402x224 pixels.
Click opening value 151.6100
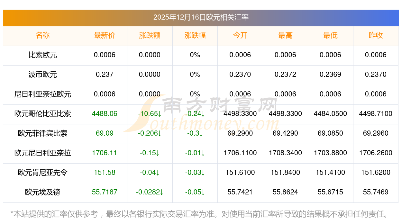click(x=240, y=173)
